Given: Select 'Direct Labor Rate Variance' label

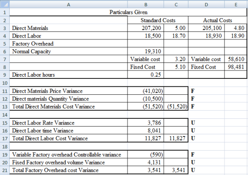Looking at the screenshot, I should coord(69,123).
